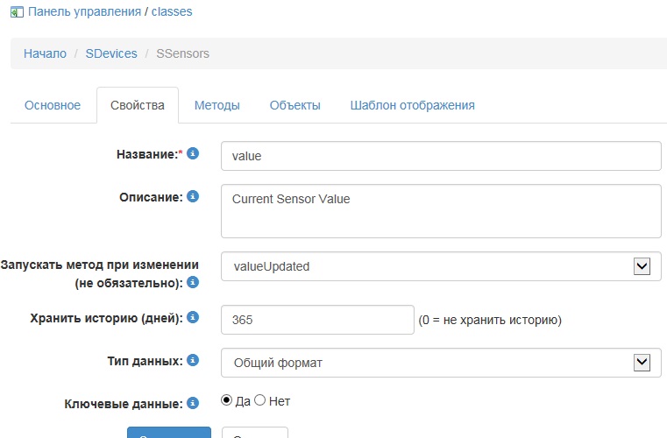The height and width of the screenshot is (438, 667).
Task: Switch to the Основное tab
Action: [x=53, y=105]
